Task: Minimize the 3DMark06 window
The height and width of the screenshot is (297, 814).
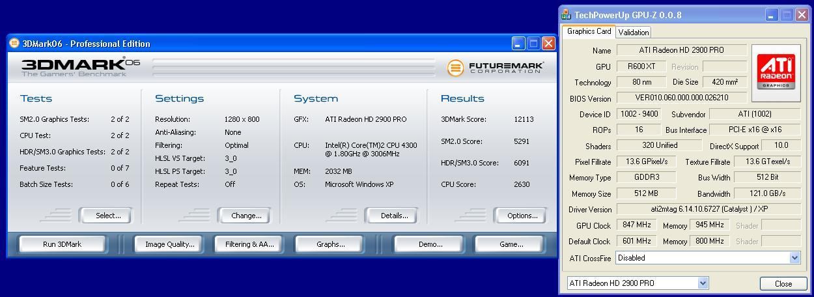Action: [x=518, y=44]
